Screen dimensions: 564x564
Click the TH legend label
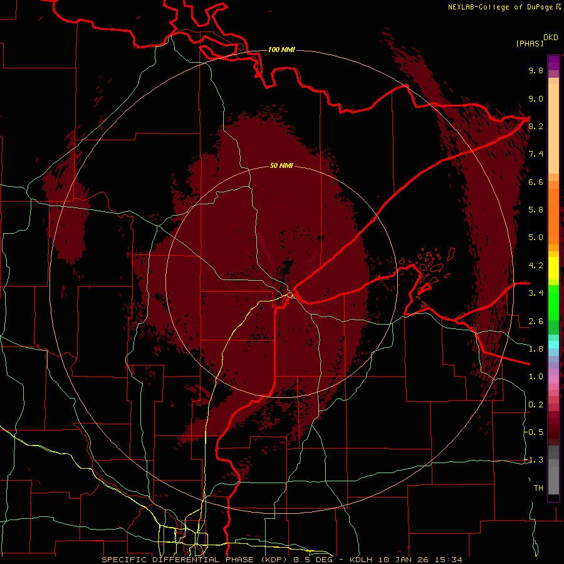(538, 488)
